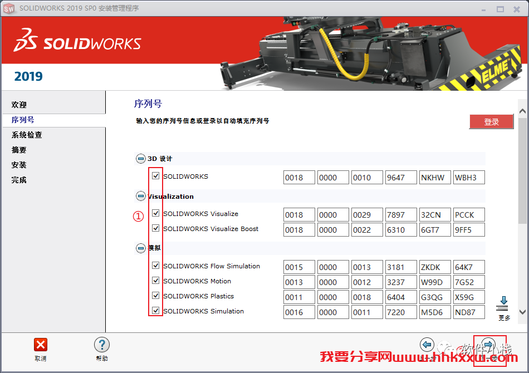
Task: Click Flow Simulation field 3181
Action: tap(401, 267)
